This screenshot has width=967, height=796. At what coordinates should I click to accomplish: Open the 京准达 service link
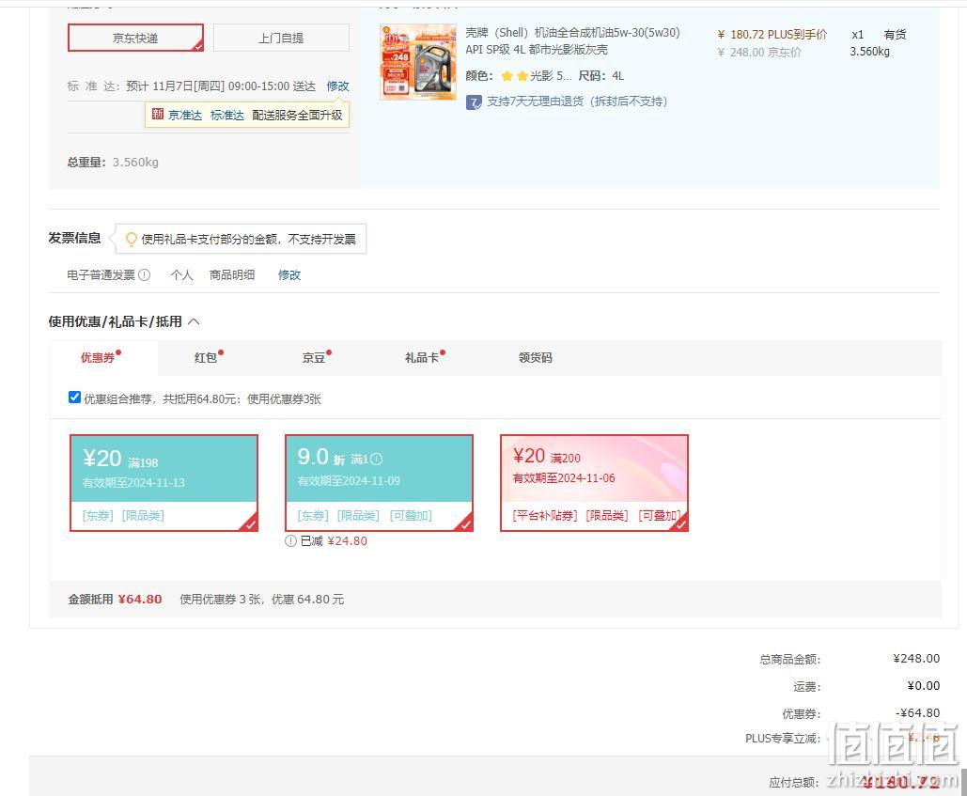click(x=185, y=115)
